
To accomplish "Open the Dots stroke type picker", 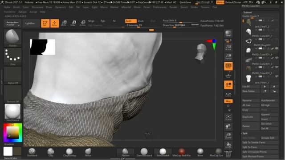I will pos(12,56).
